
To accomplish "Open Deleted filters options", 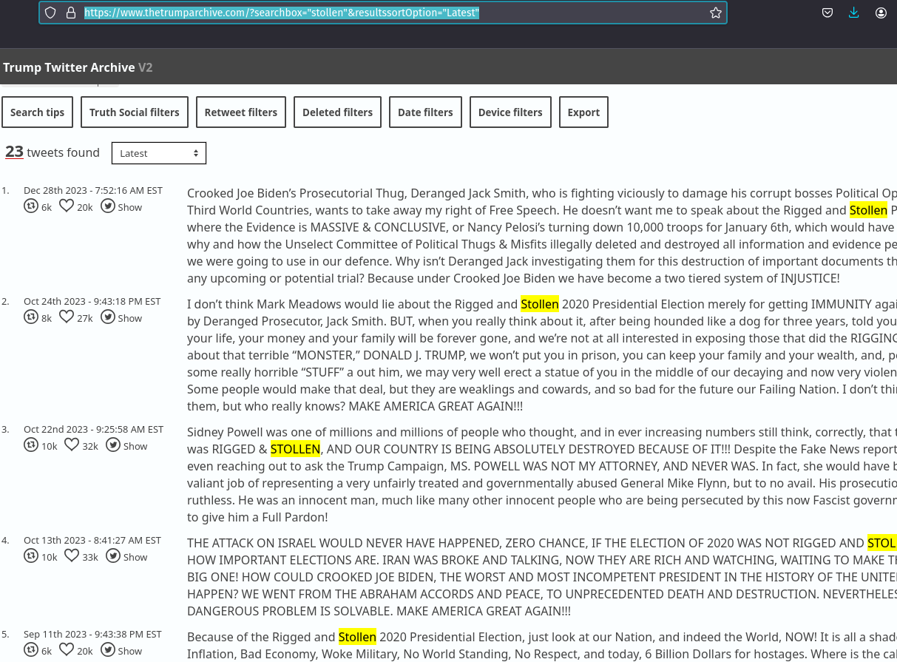I will (337, 112).
